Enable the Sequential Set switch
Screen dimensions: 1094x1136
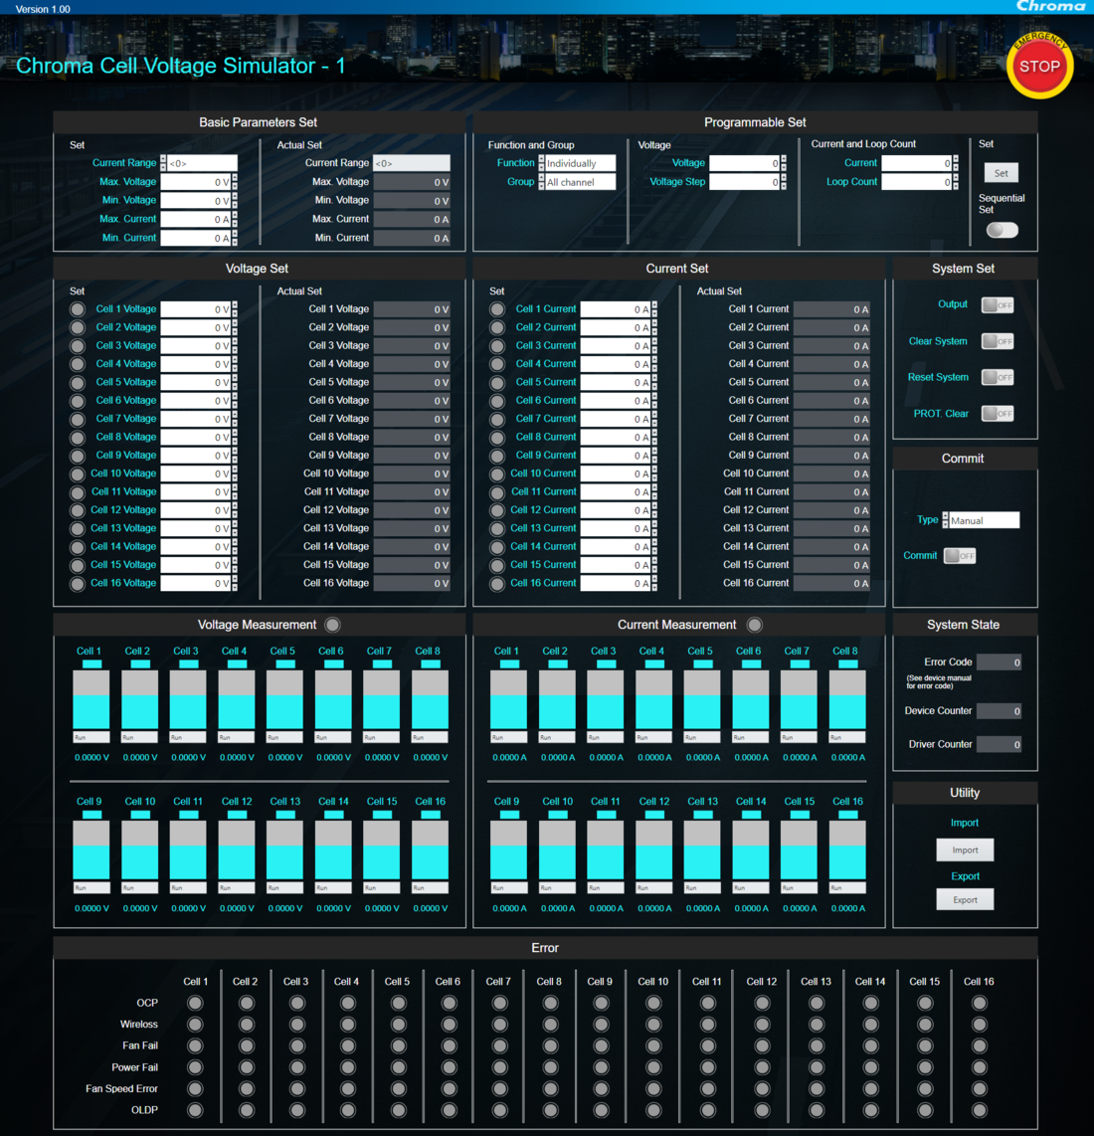pos(1002,230)
